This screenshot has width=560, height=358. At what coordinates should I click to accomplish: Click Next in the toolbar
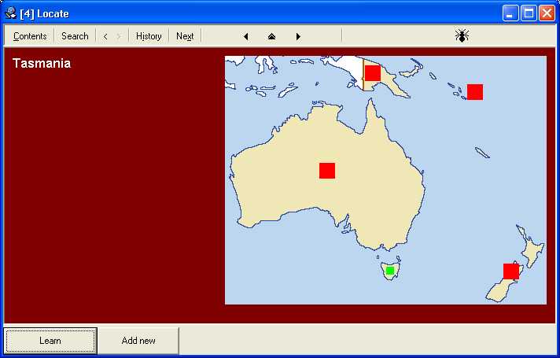pyautogui.click(x=185, y=36)
